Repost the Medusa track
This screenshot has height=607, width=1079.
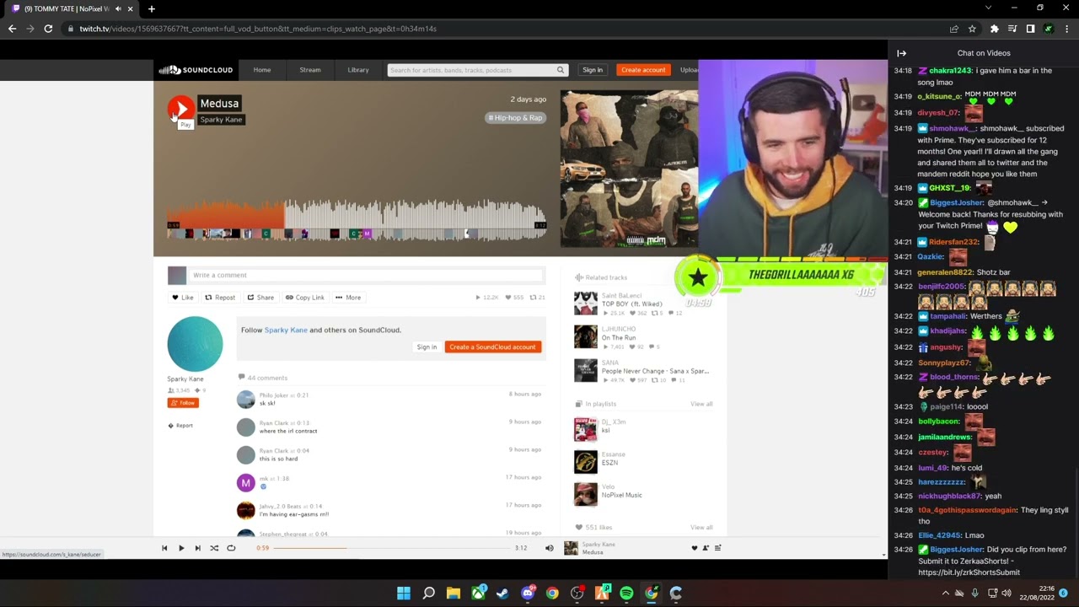pyautogui.click(x=220, y=298)
